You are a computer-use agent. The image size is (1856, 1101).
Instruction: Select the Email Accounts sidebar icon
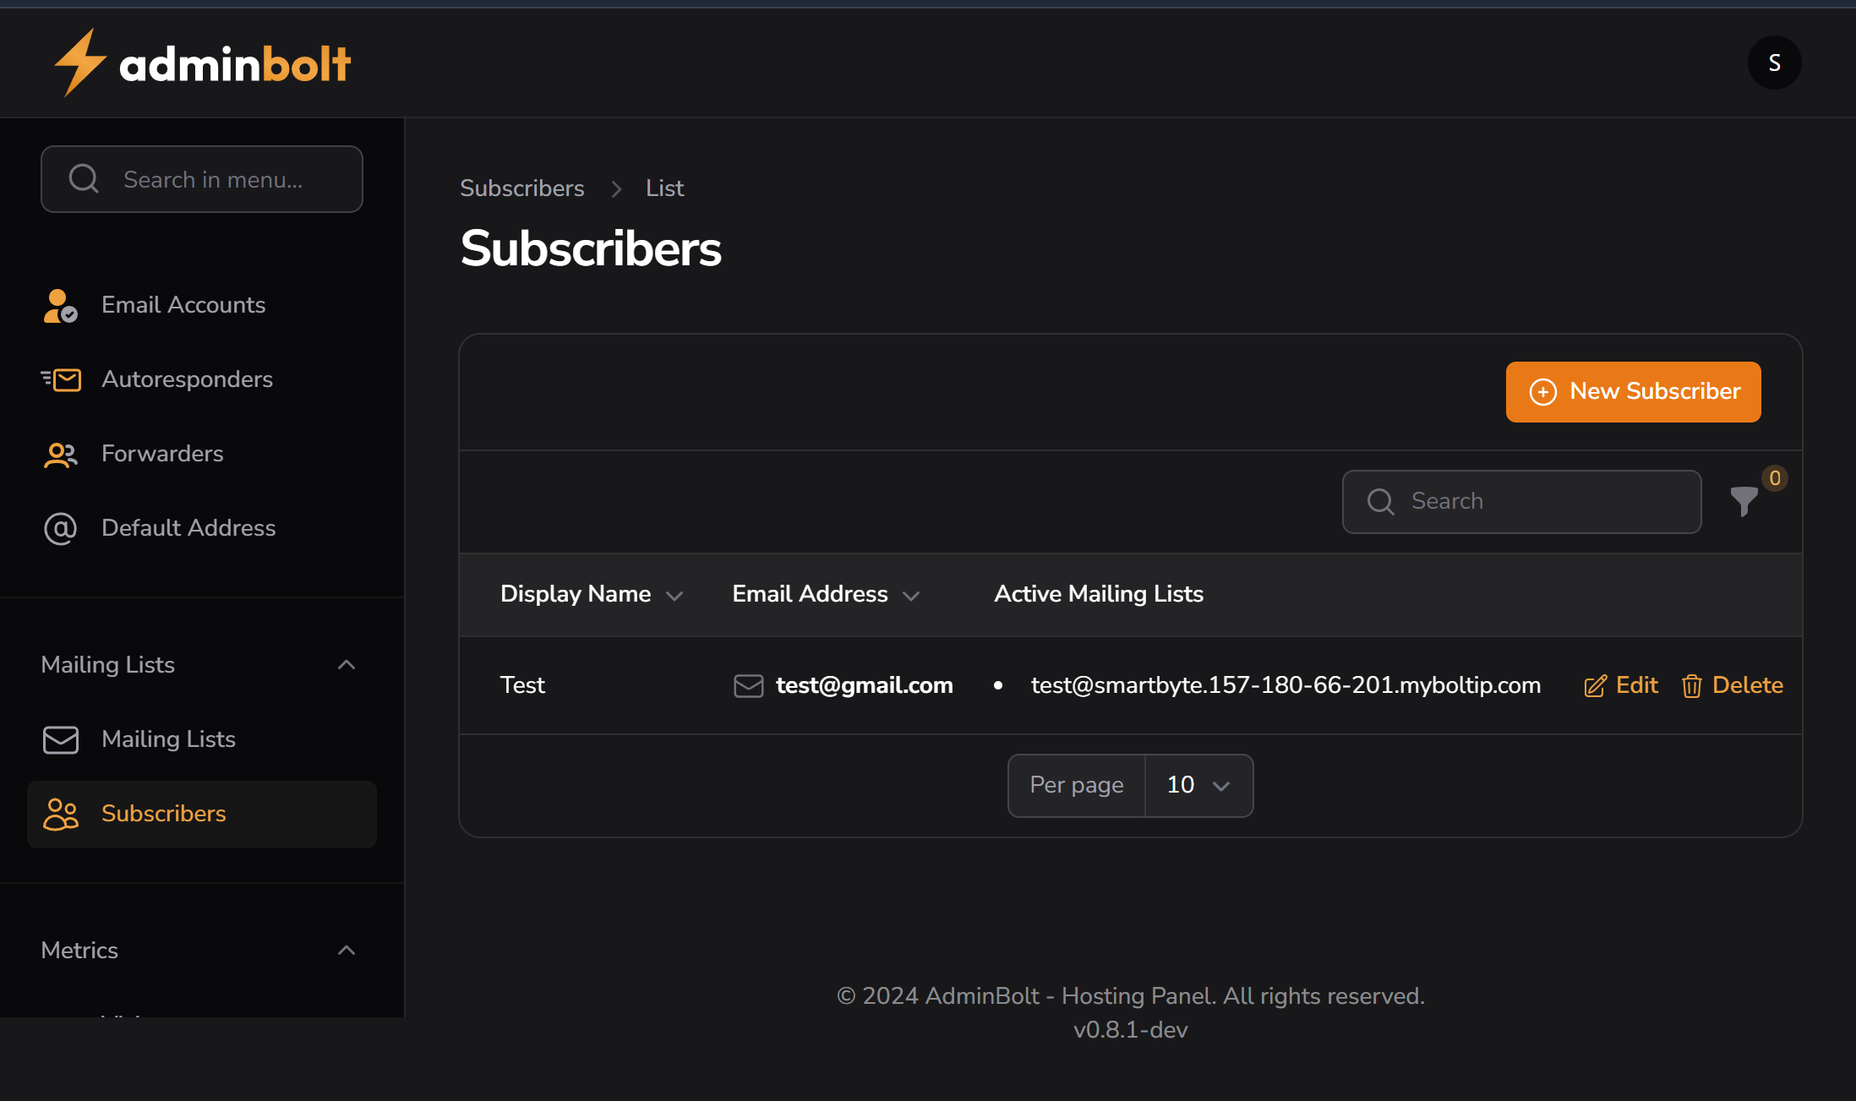59,305
